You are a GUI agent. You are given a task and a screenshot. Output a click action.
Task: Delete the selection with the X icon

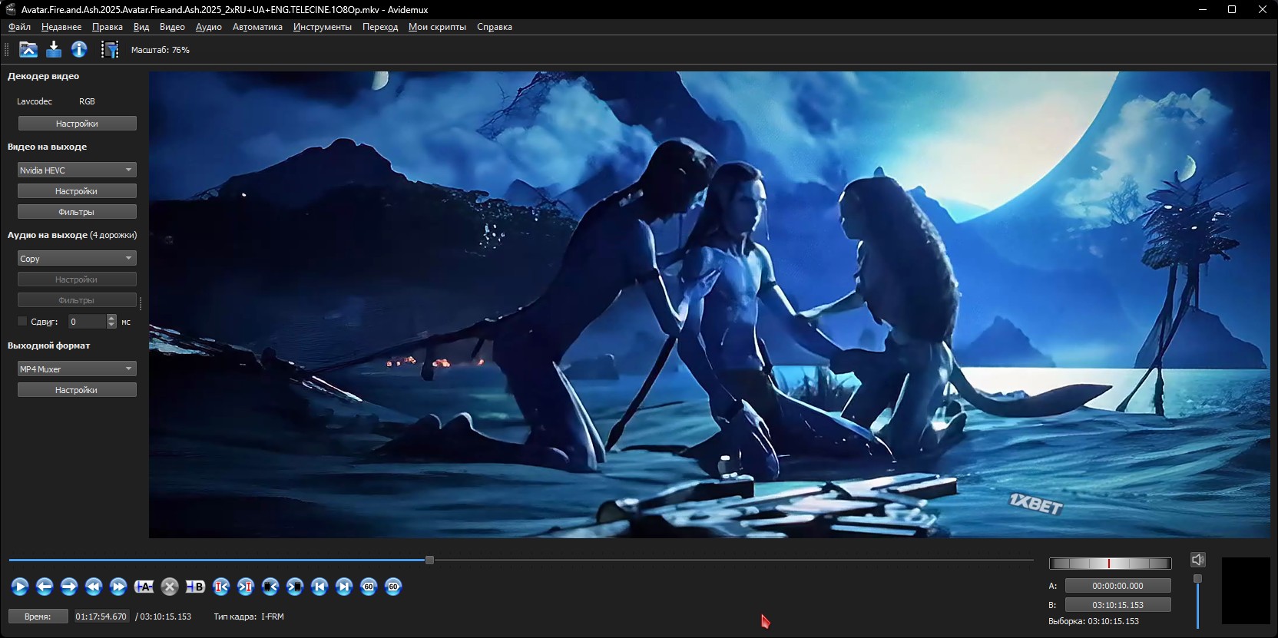pos(170,587)
